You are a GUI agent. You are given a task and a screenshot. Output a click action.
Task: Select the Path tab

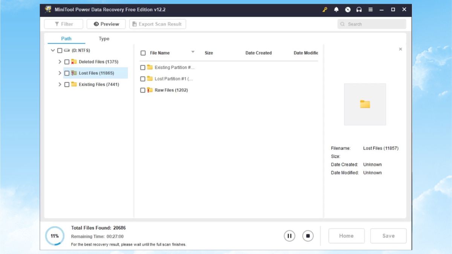point(66,39)
